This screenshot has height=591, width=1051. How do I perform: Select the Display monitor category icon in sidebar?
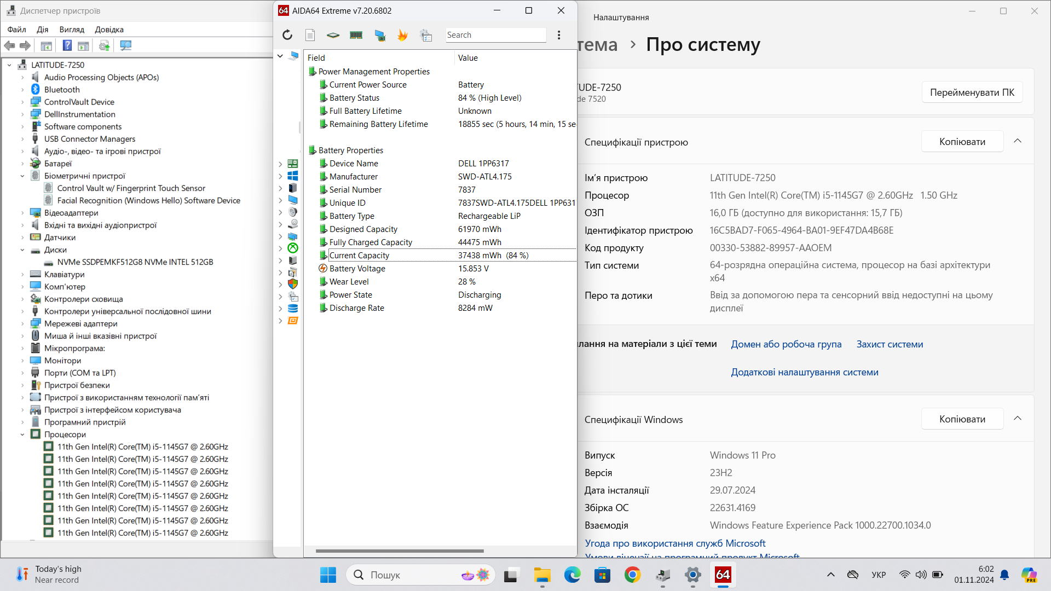[x=293, y=200]
